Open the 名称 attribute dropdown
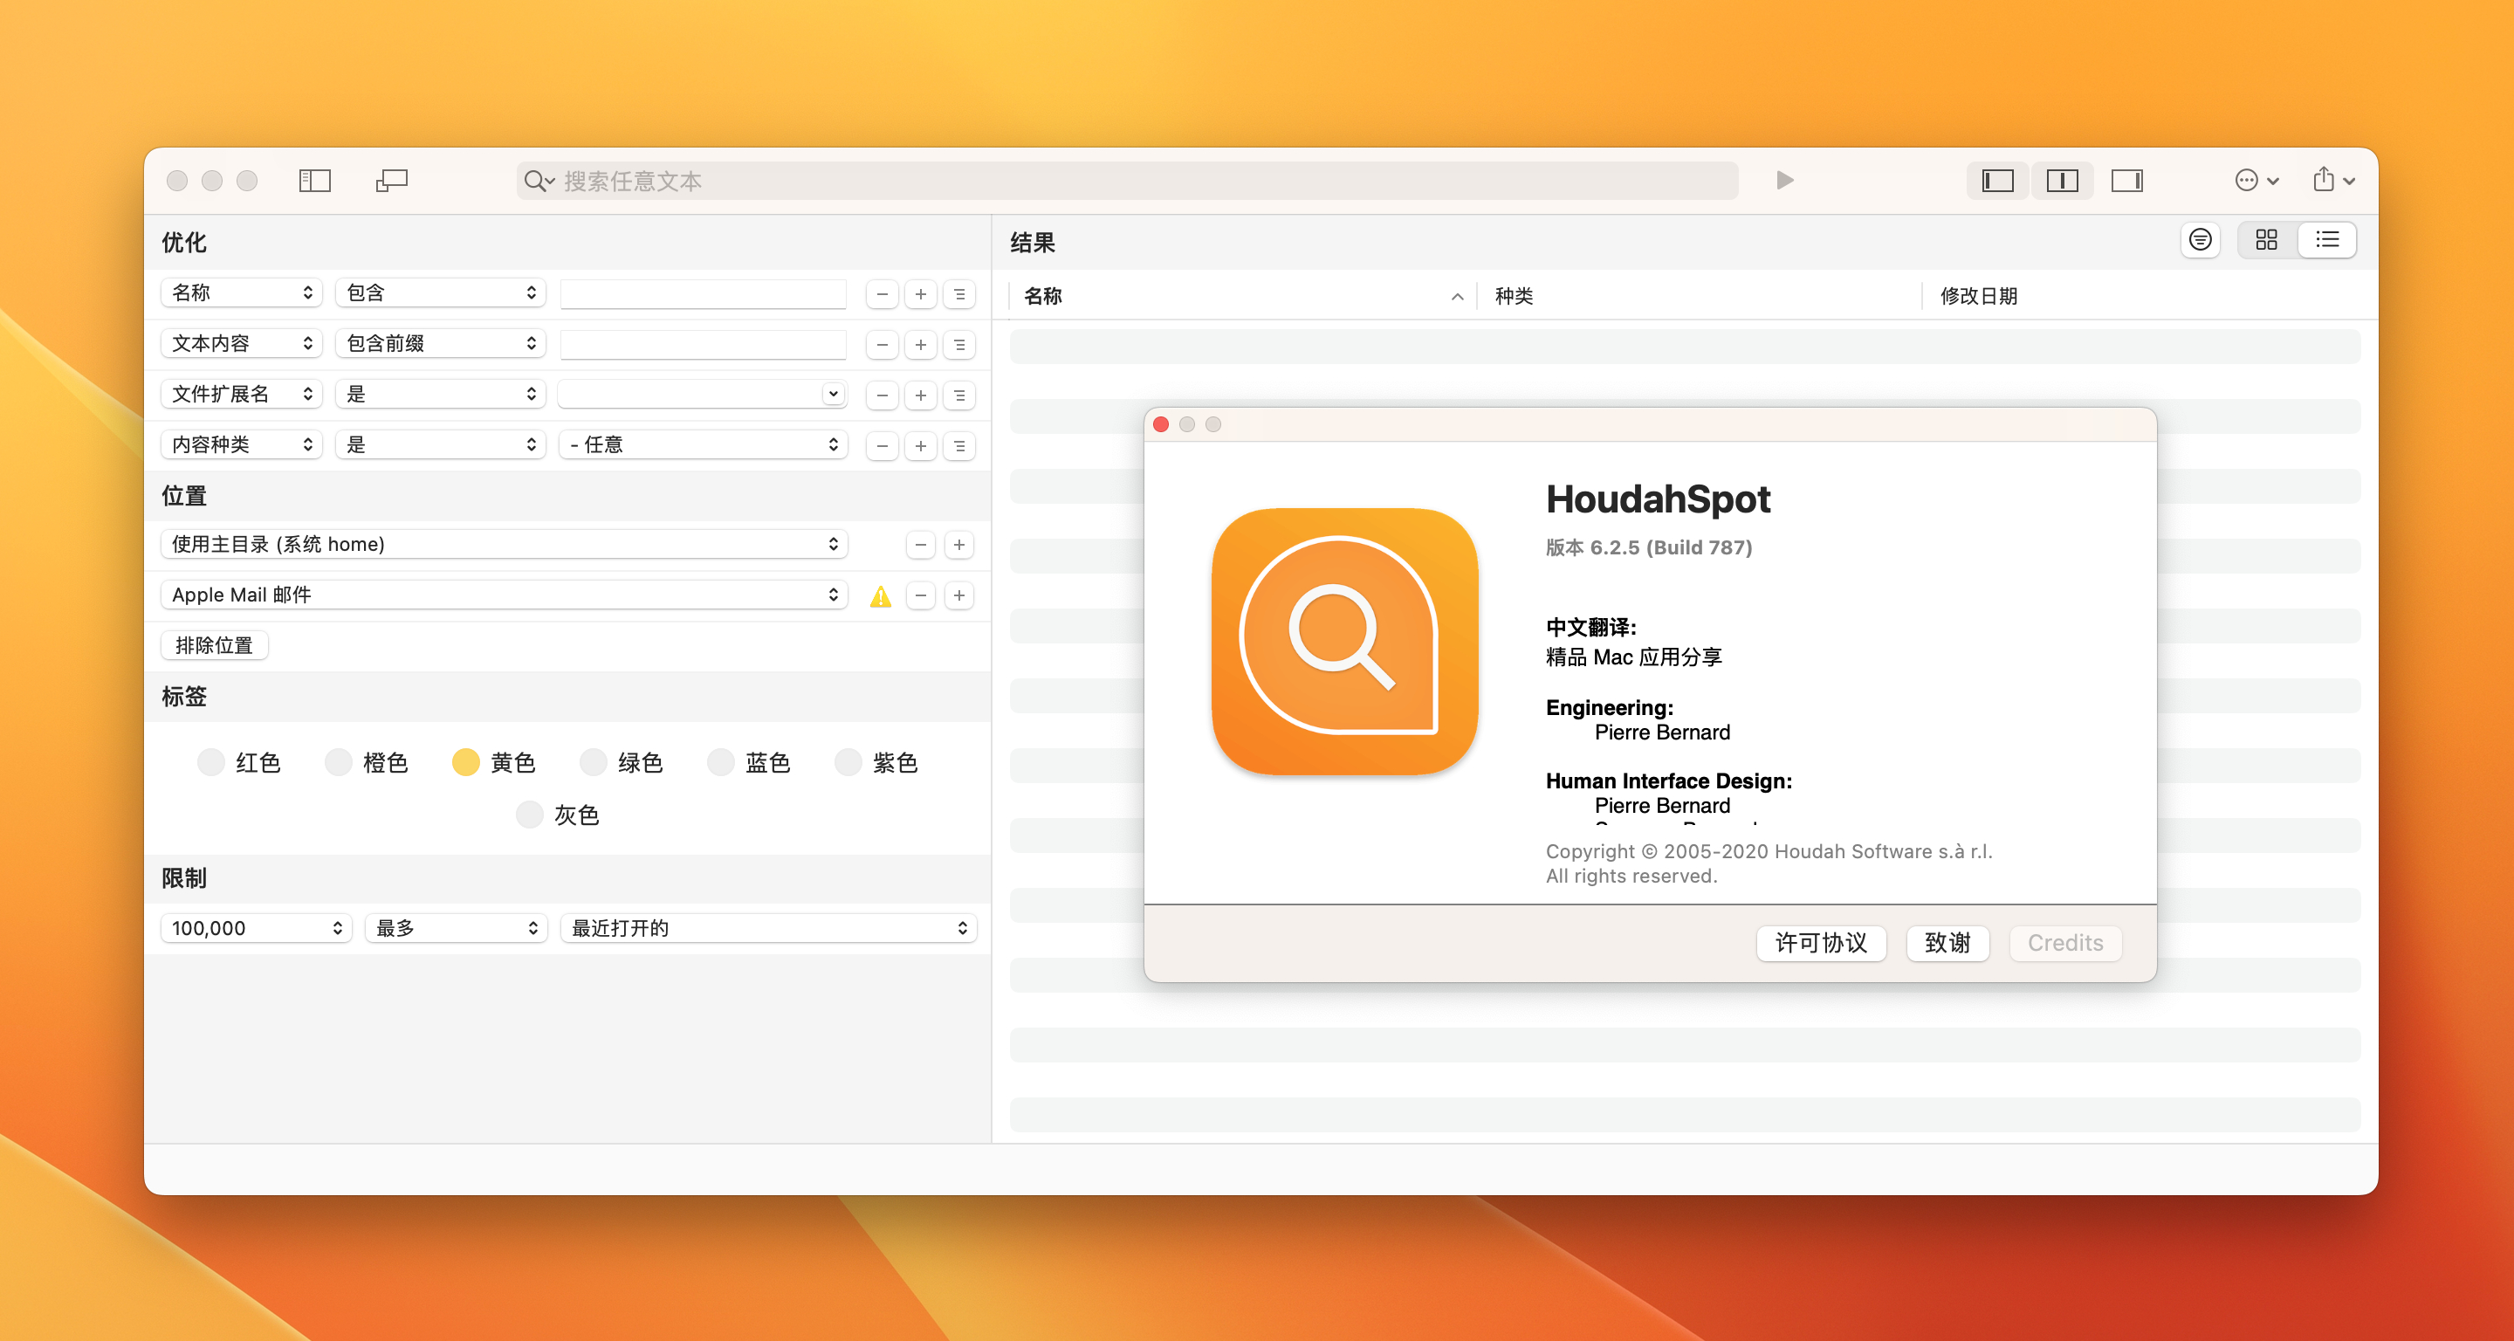 point(241,292)
